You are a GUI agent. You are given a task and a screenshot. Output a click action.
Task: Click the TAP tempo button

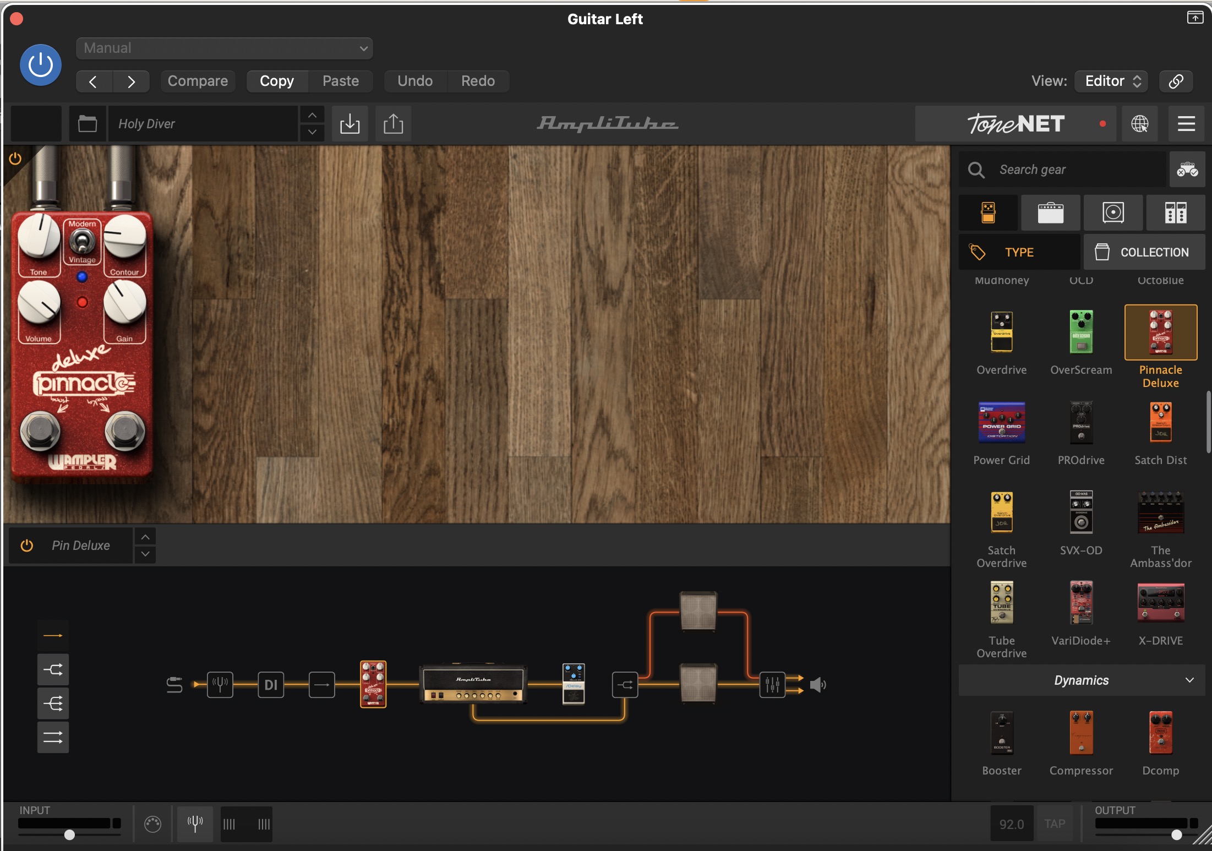coord(1055,823)
